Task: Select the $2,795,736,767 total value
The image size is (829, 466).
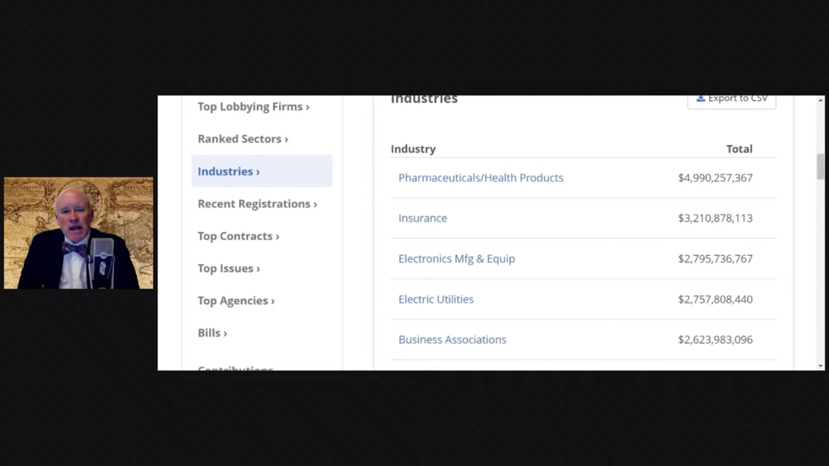Action: tap(715, 259)
